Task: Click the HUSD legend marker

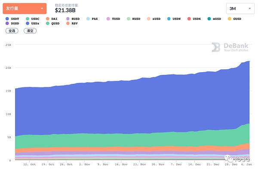Action: click(129, 19)
